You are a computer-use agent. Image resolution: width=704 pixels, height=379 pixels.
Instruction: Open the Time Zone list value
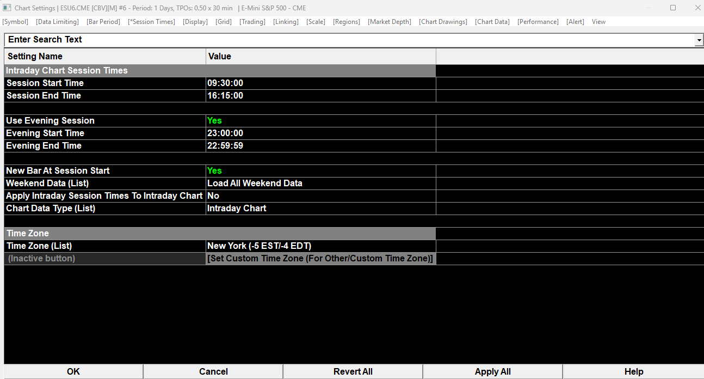[321, 246]
